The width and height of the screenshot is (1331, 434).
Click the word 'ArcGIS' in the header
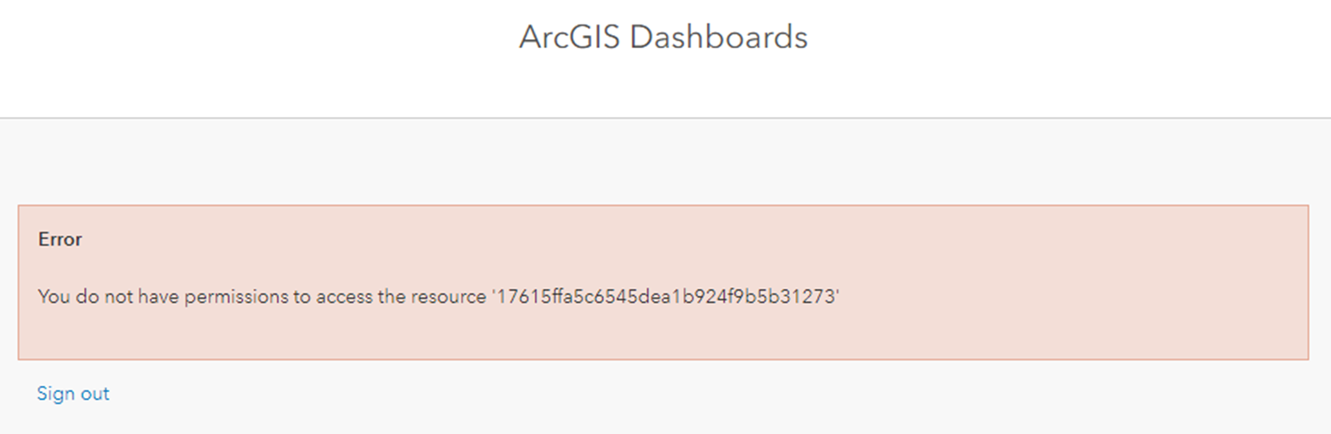click(569, 38)
